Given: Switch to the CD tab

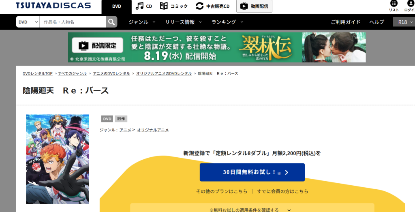Looking at the screenshot, I should [144, 6].
